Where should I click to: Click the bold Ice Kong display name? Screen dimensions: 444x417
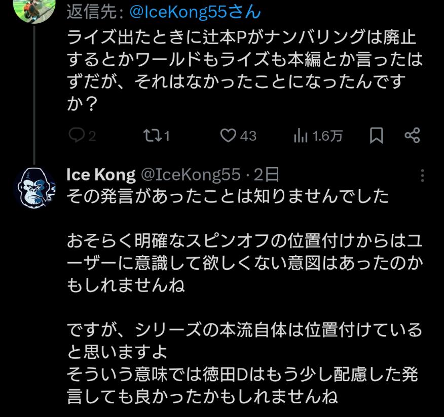pos(101,175)
